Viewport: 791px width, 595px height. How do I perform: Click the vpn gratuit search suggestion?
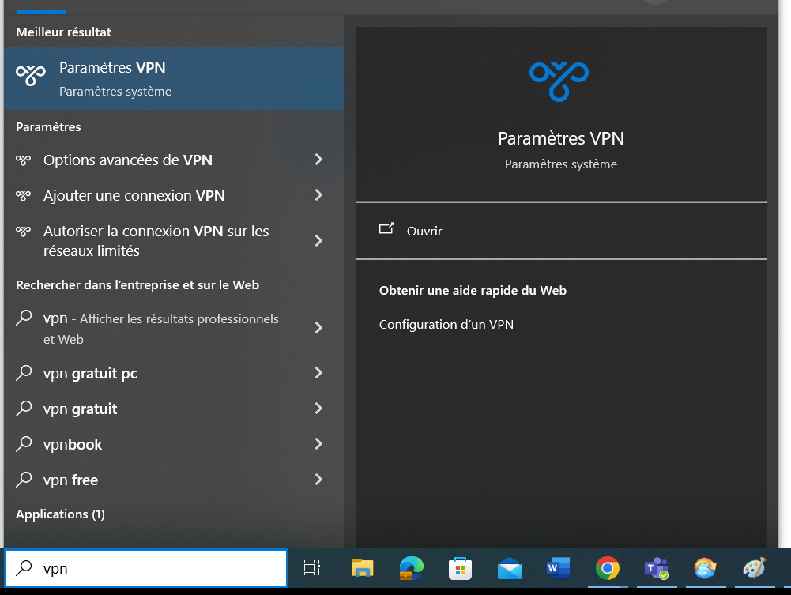81,409
